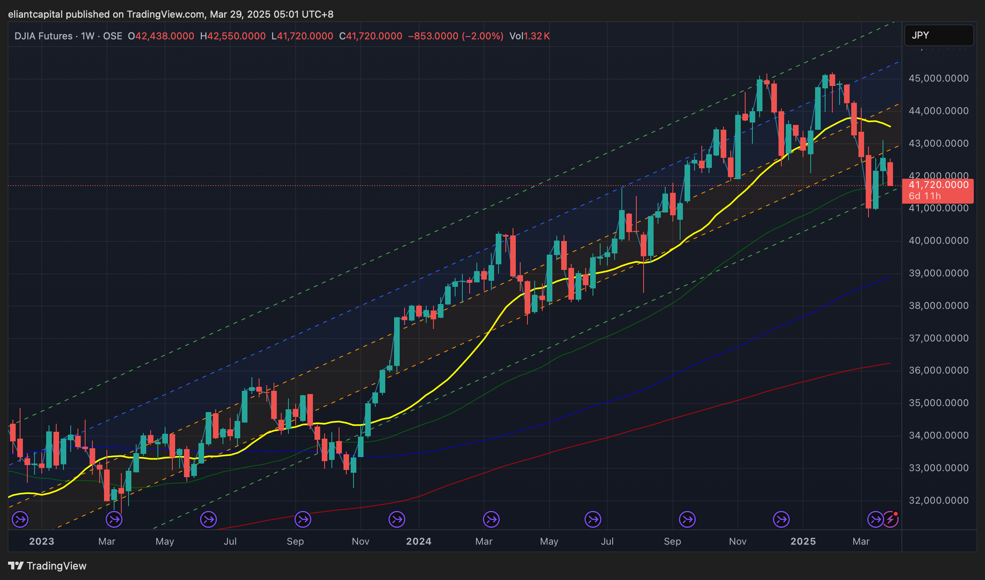Image resolution: width=985 pixels, height=580 pixels.
Task: Click the rollover icon beside the lightning icon
Action: tap(875, 519)
